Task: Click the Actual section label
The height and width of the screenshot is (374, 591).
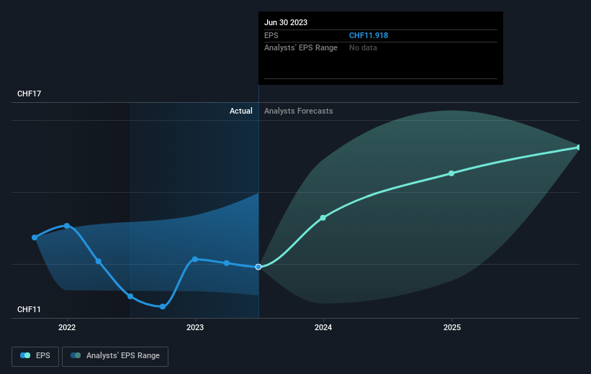Action: [x=241, y=111]
